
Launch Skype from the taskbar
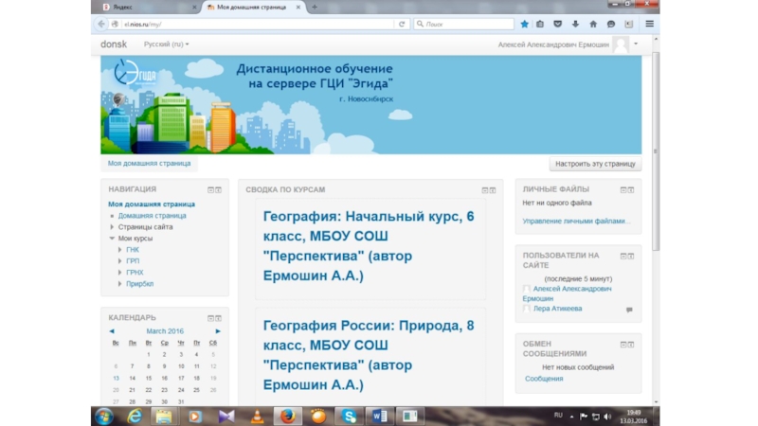349,415
